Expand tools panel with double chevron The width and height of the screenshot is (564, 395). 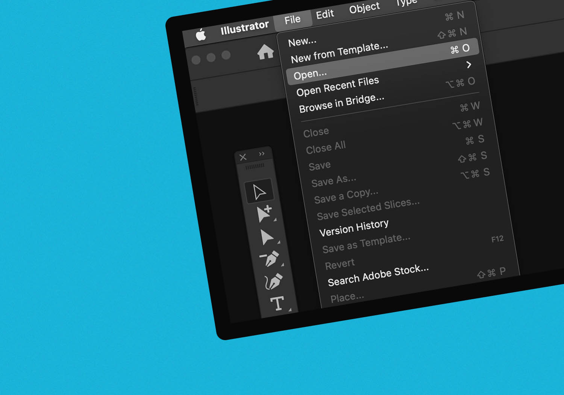point(262,154)
